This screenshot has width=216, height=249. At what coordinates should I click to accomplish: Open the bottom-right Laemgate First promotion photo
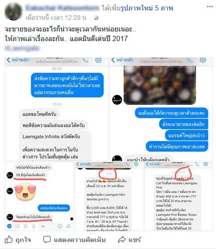tap(178, 197)
